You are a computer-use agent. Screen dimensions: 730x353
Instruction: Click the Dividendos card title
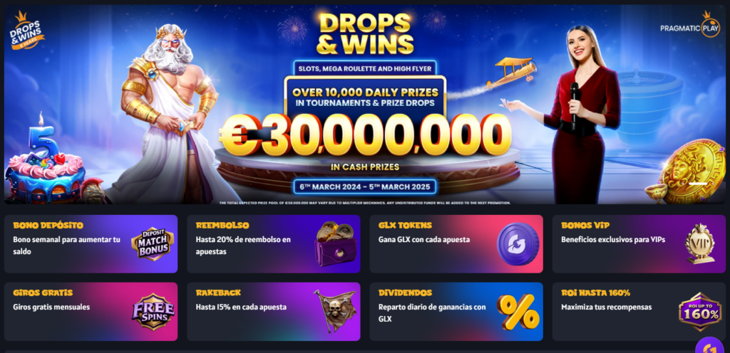405,293
